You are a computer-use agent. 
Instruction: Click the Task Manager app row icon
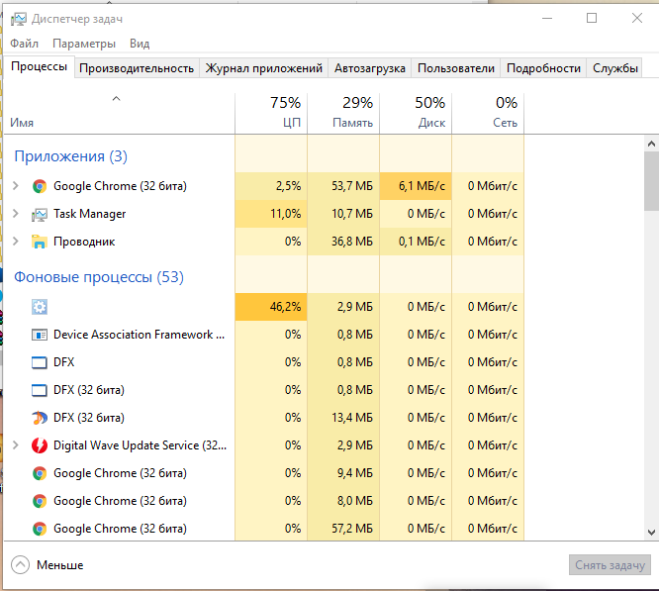(x=40, y=215)
